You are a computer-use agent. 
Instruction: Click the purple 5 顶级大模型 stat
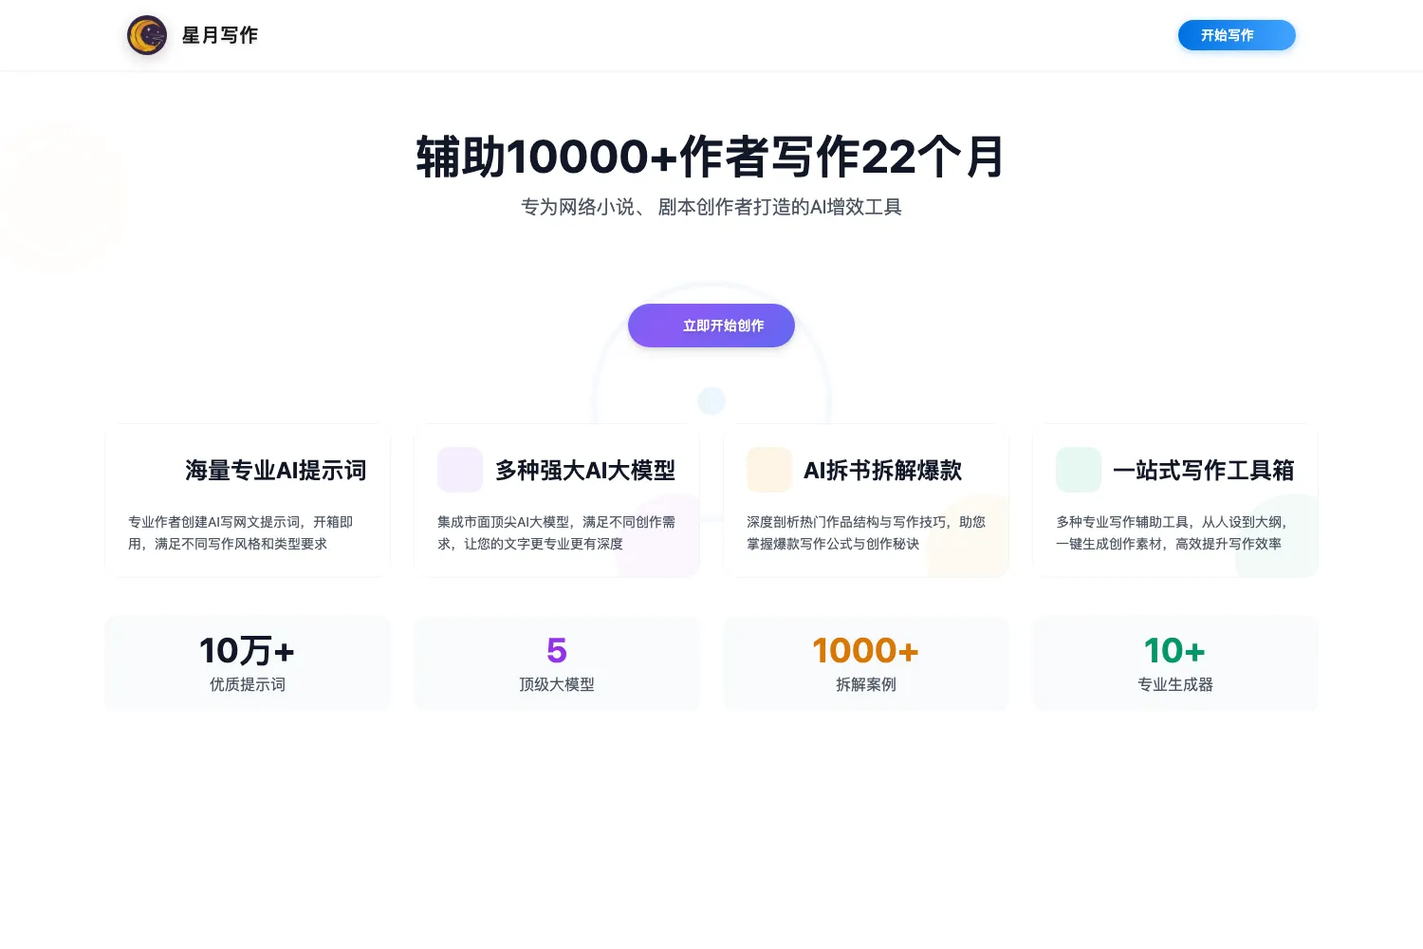(557, 663)
